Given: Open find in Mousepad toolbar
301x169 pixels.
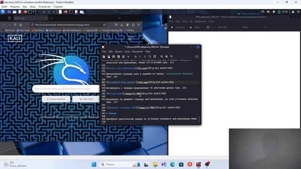Looking at the screenshot, I should coord(162,56).
